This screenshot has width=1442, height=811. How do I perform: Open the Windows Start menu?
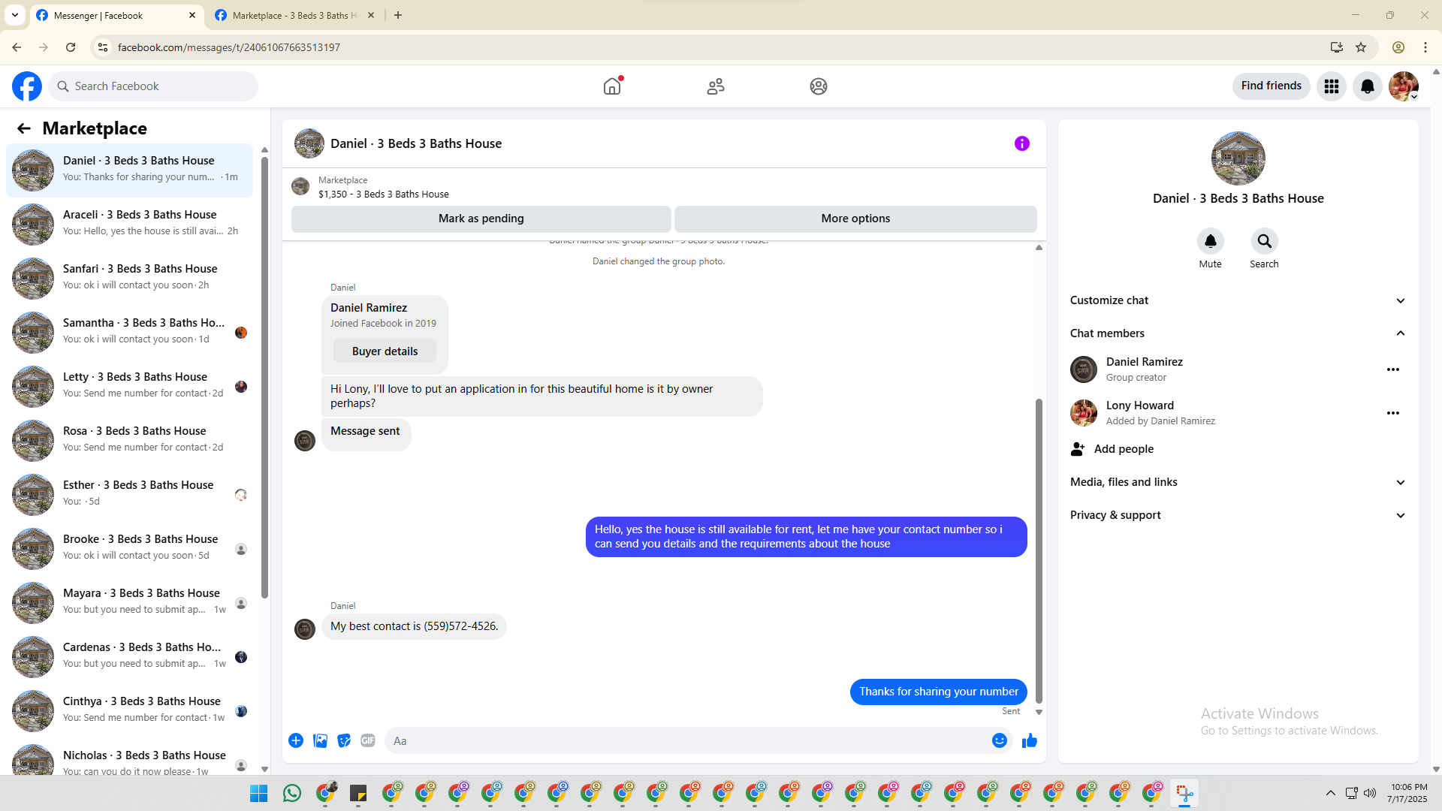coord(259,793)
